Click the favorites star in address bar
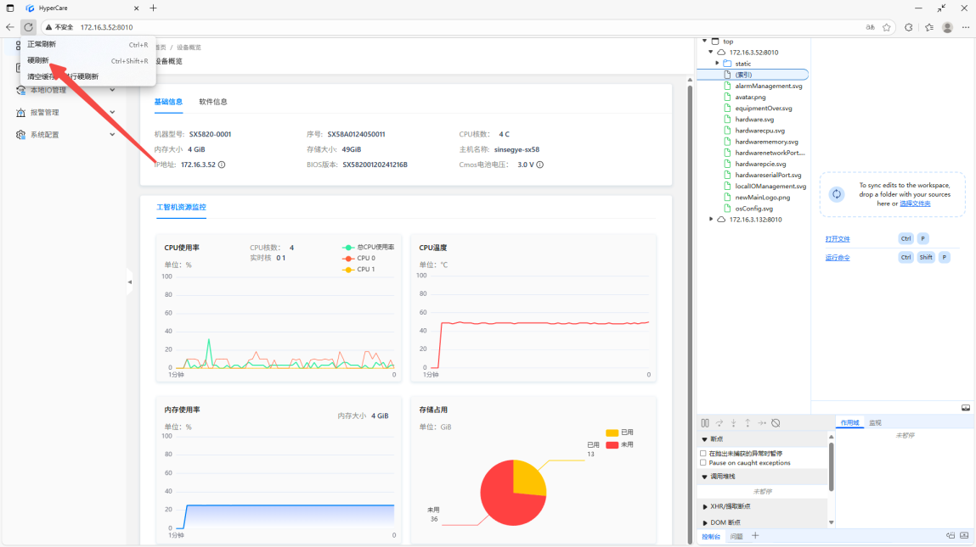The width and height of the screenshot is (976, 547). 887,27
